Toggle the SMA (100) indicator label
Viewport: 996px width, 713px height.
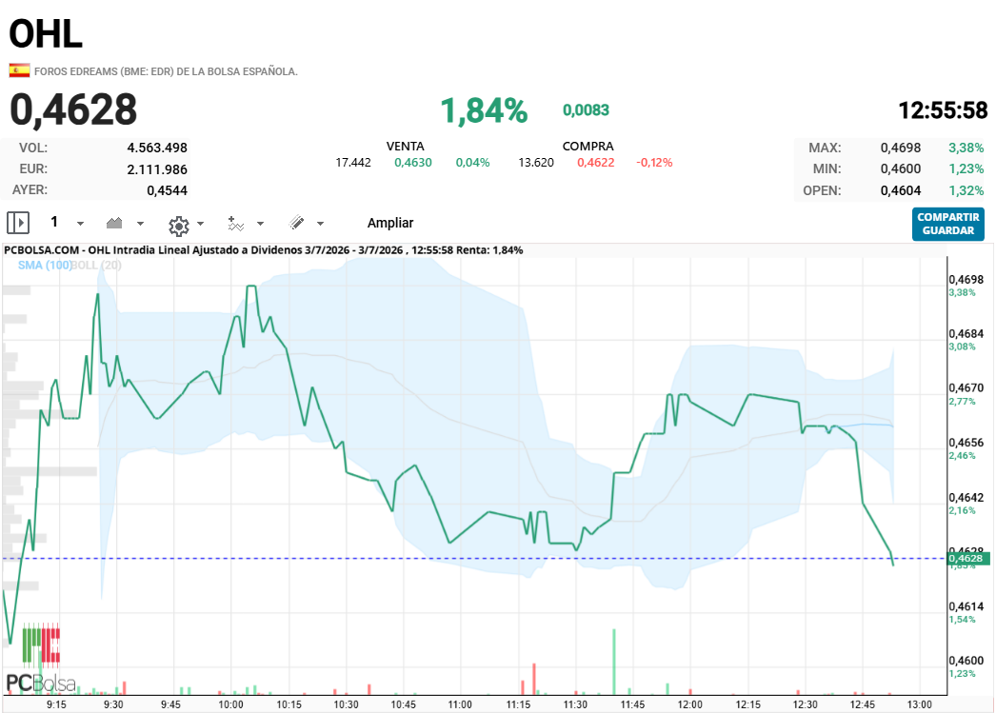point(45,266)
